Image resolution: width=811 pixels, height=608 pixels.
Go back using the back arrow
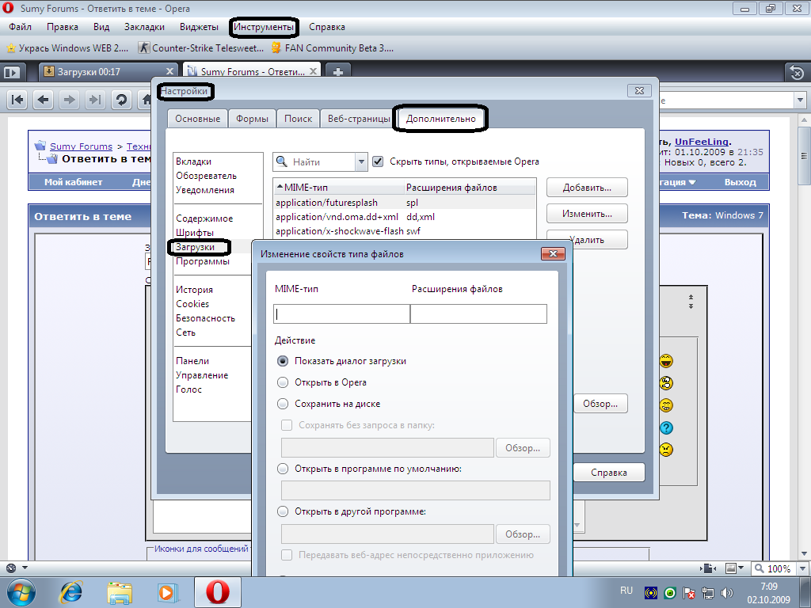pos(44,100)
